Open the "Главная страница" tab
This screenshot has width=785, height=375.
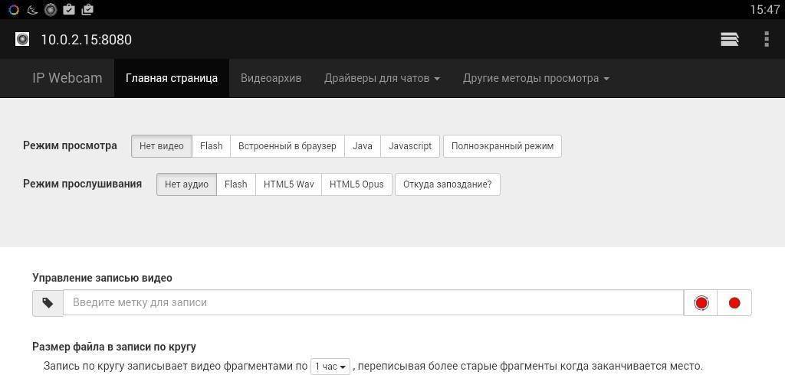click(172, 78)
